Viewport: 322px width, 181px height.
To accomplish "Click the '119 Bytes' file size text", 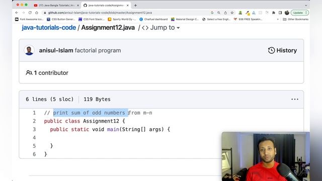I will click(x=97, y=100).
